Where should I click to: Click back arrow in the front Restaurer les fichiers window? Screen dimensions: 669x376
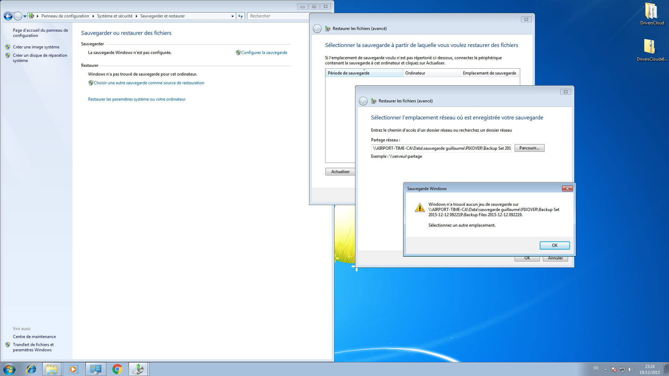pyautogui.click(x=363, y=101)
